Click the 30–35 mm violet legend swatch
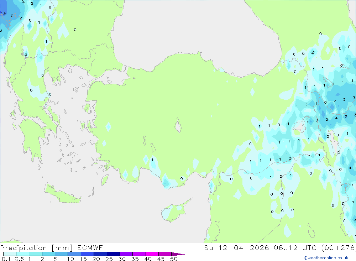 (x=126, y=254)
